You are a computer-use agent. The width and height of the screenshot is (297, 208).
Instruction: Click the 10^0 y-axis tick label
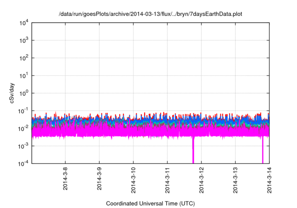coord(24,93)
